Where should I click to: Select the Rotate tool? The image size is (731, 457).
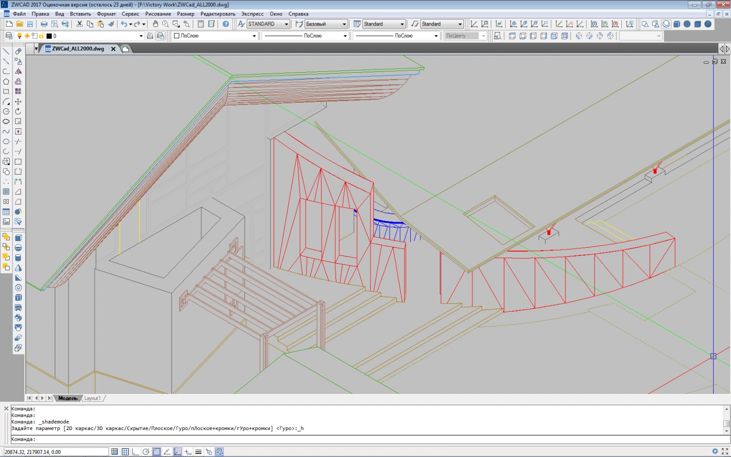click(x=18, y=112)
